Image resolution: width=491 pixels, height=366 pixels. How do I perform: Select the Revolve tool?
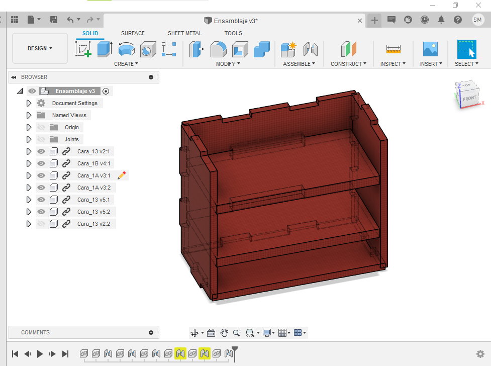click(x=127, y=49)
